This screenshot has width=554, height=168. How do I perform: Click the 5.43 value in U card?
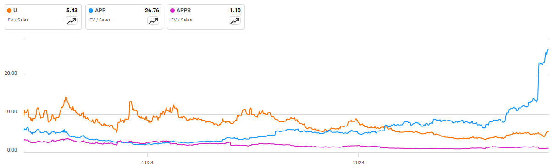pos(72,10)
